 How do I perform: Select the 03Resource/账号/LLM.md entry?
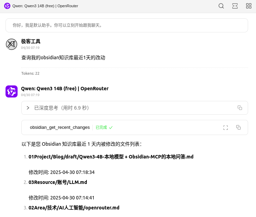click(x=58, y=182)
